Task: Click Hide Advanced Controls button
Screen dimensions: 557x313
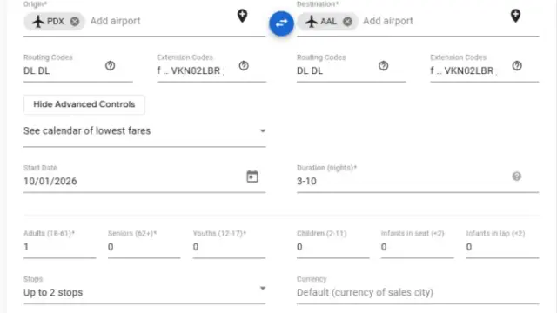Action: coord(84,104)
